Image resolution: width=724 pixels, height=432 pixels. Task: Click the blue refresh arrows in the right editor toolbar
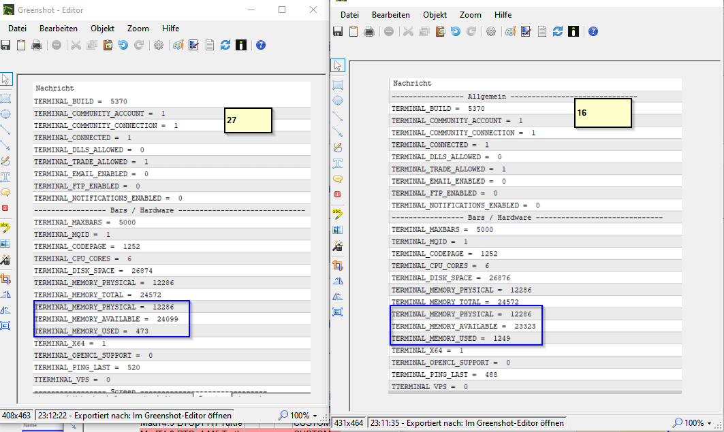tap(558, 31)
